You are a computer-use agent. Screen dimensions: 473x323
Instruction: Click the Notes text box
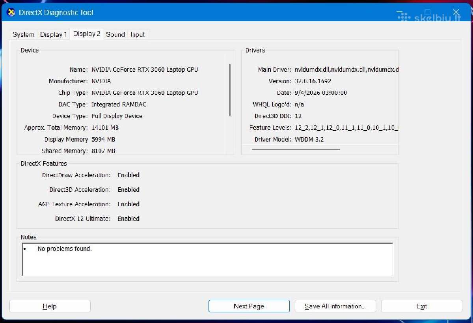(x=207, y=259)
